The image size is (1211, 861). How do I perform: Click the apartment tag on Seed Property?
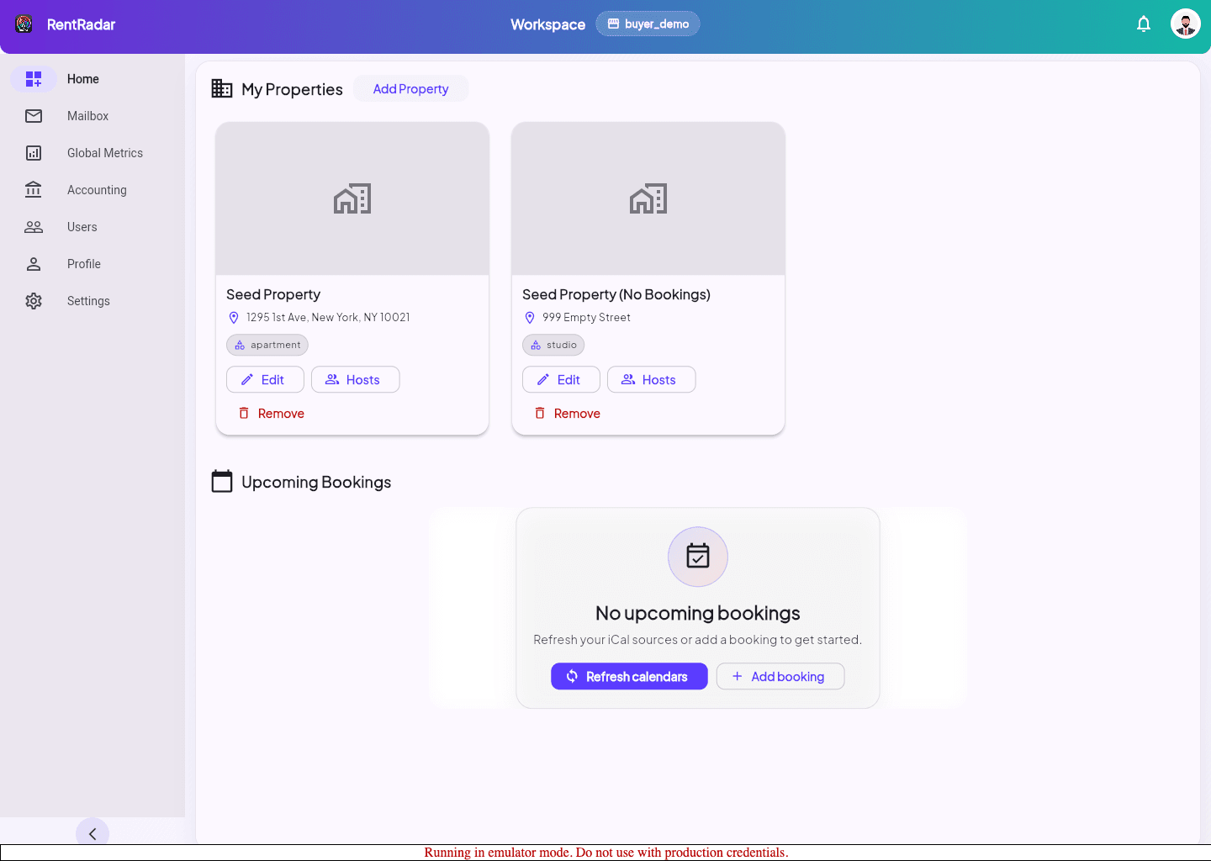267,345
